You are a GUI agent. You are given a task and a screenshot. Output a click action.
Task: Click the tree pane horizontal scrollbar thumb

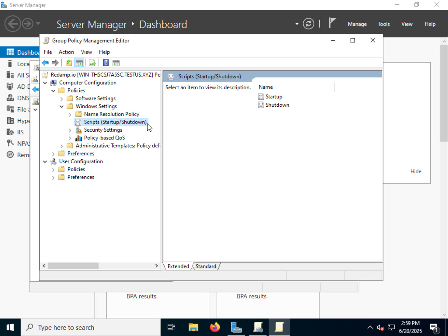point(73,266)
